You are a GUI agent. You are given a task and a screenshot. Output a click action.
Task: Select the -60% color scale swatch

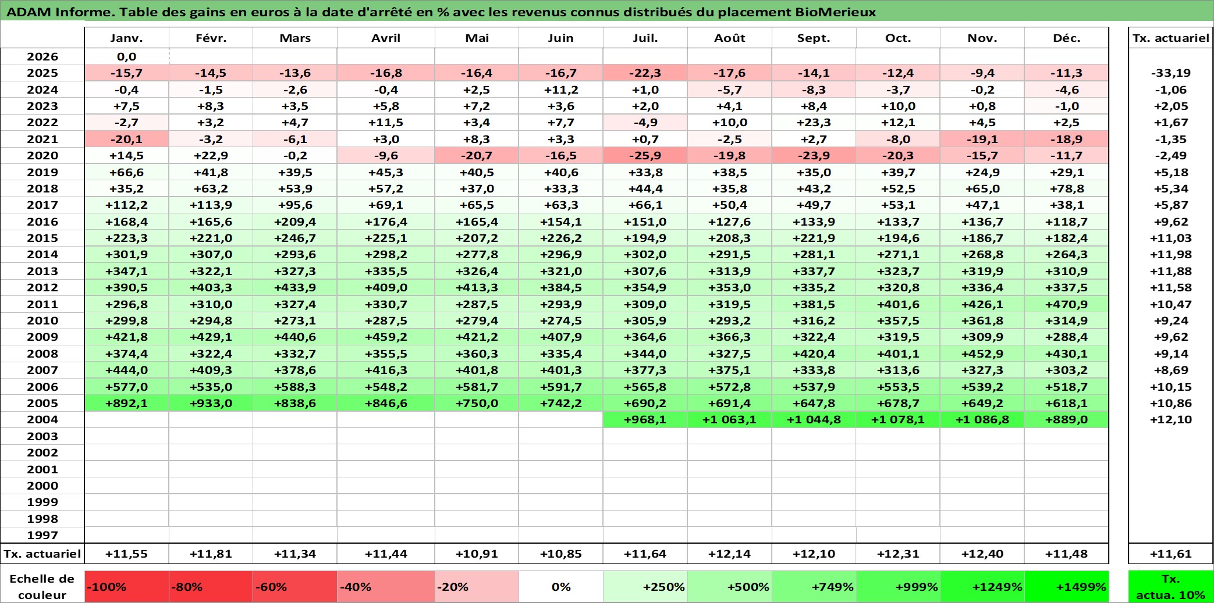point(295,586)
